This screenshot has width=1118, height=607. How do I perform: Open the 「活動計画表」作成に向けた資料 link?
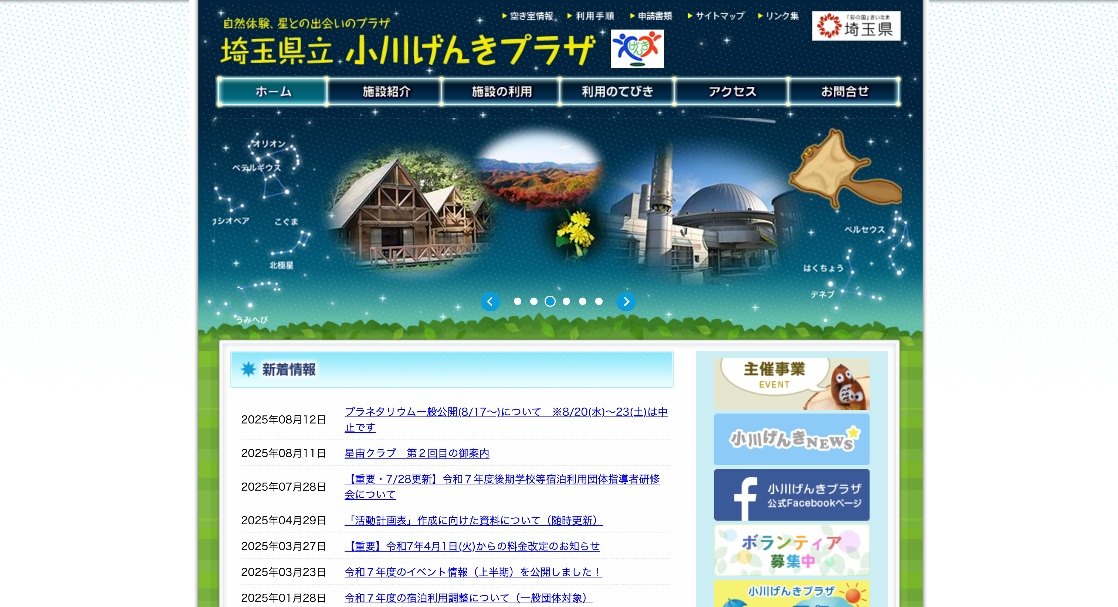(474, 520)
